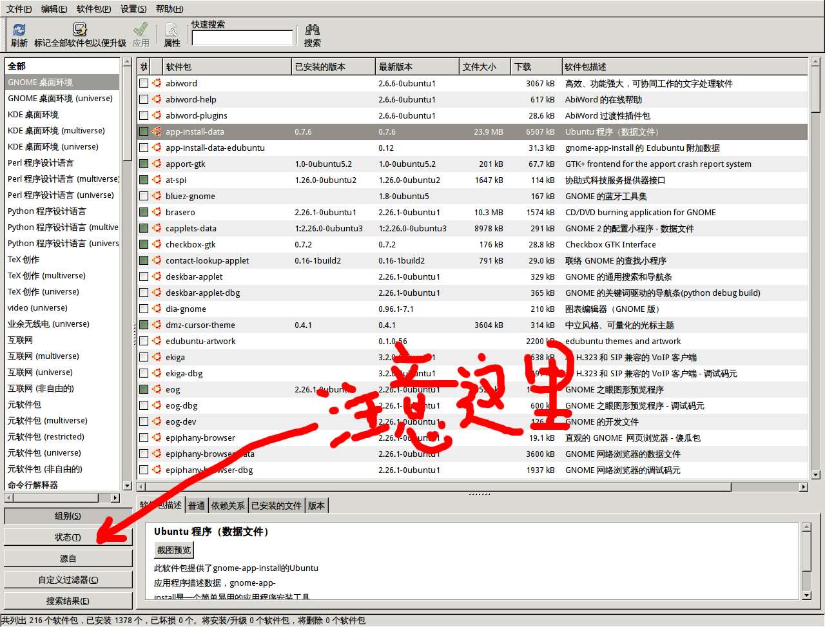
Task: Toggle status checkbox for ekiga-dbg
Action: point(144,373)
